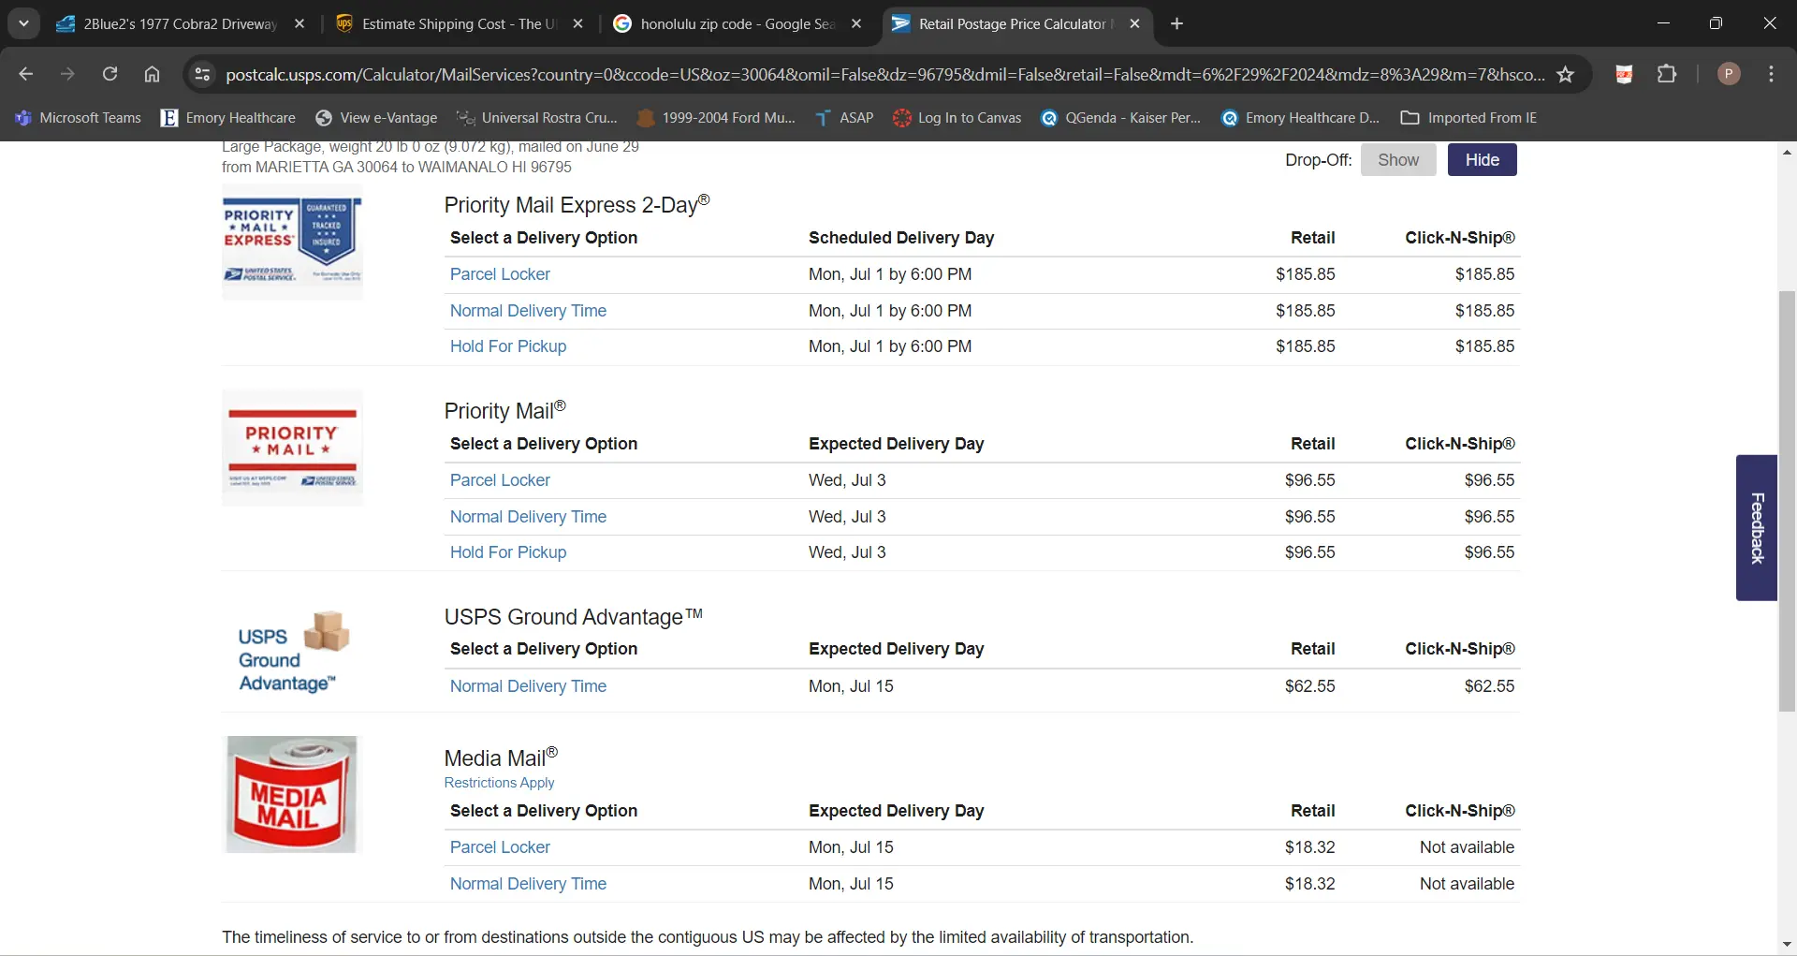Click the browser back arrow
This screenshot has height=956, width=1797.
(26, 74)
